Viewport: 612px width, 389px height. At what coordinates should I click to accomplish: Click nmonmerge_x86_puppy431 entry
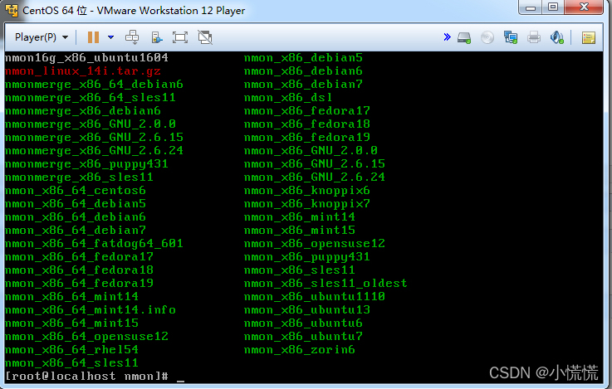(x=86, y=164)
